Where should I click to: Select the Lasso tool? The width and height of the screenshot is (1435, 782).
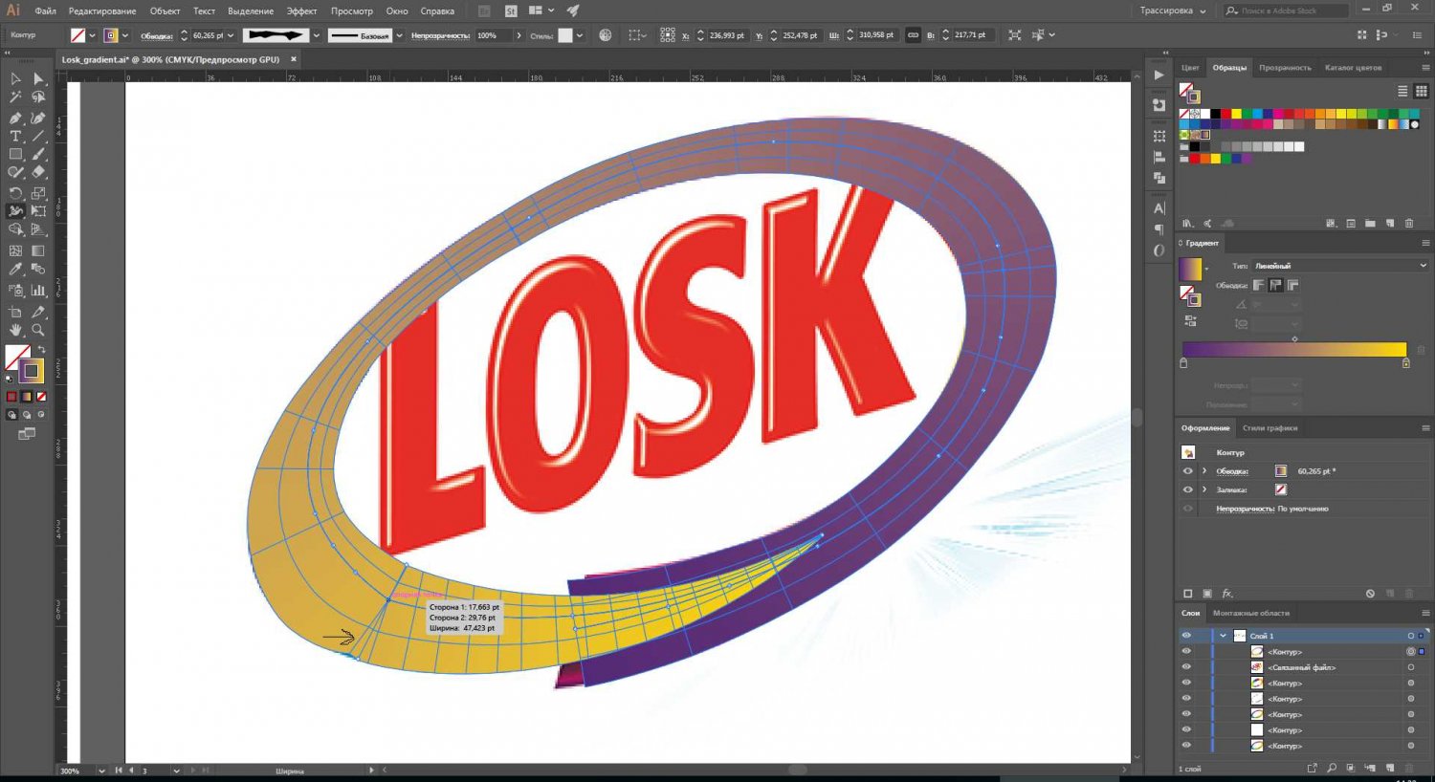pos(38,98)
